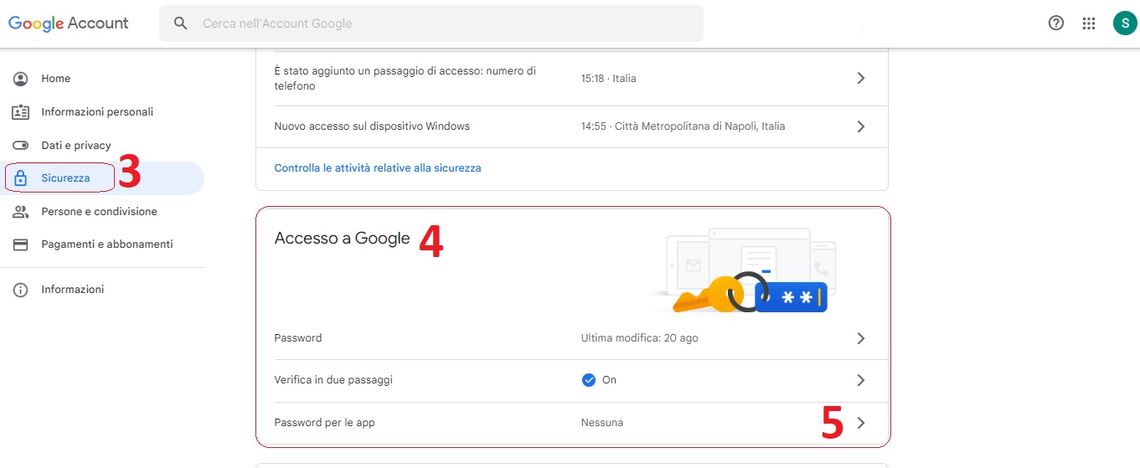Open the green S profile avatar

pyautogui.click(x=1125, y=23)
